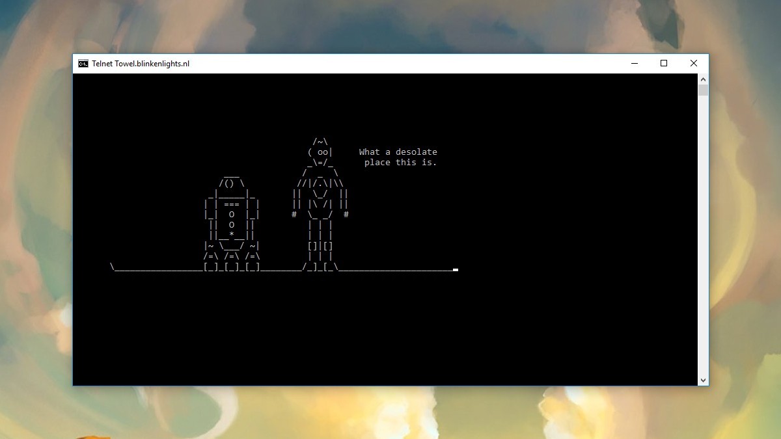Click the vertical scrollbar thumb
The height and width of the screenshot is (439, 781).
[703, 90]
